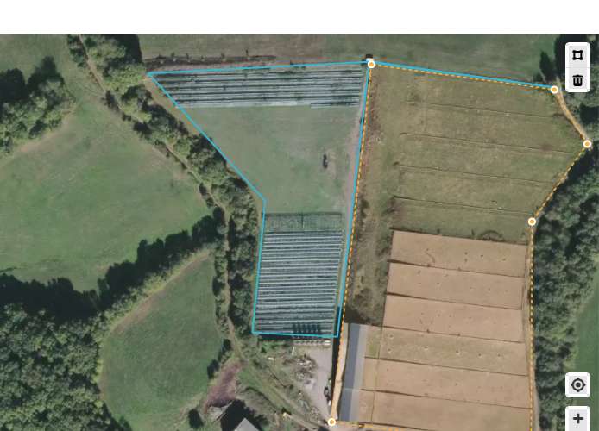This screenshot has width=599, height=431.
Task: Click the dark vehicle parked in the blue field
Action: coord(325,161)
